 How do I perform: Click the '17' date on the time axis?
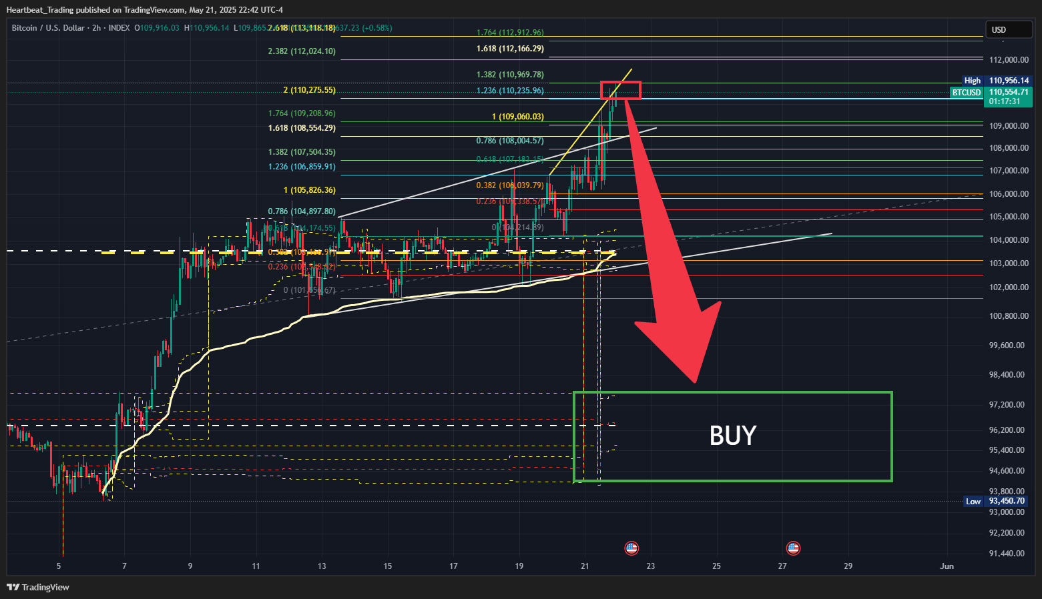coord(453,566)
